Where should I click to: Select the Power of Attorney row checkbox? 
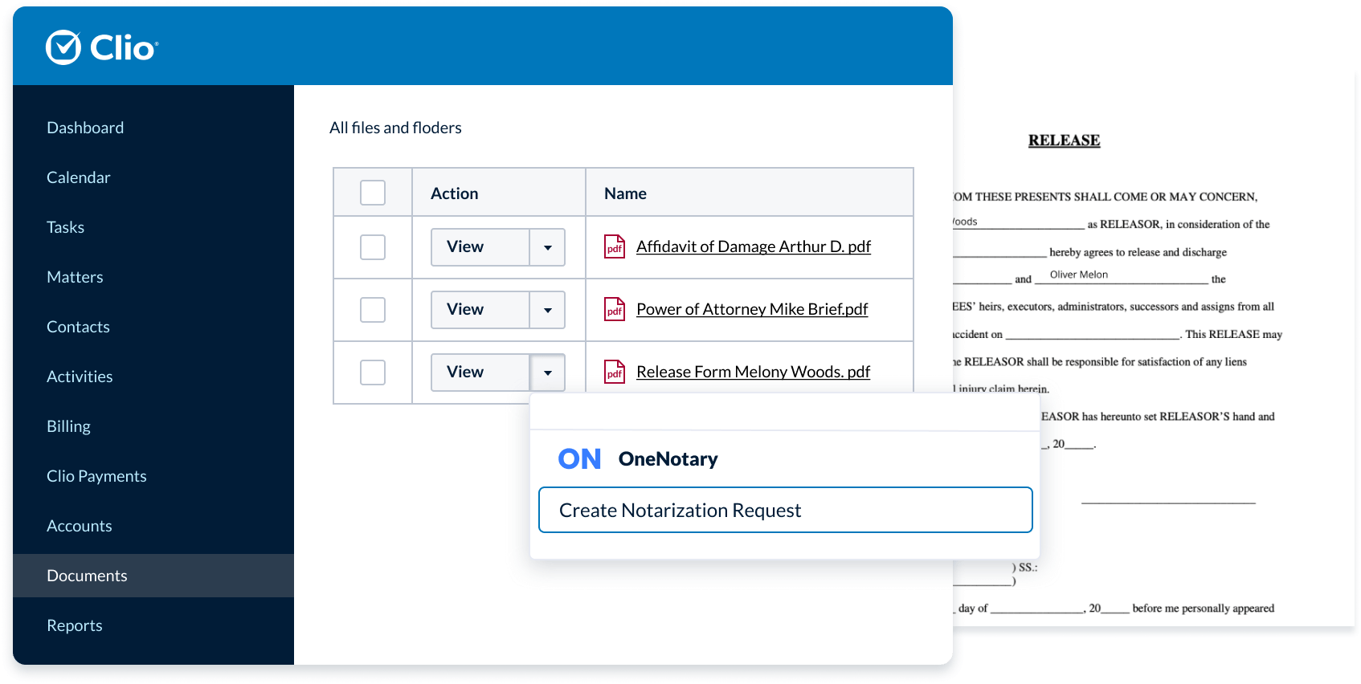click(373, 310)
